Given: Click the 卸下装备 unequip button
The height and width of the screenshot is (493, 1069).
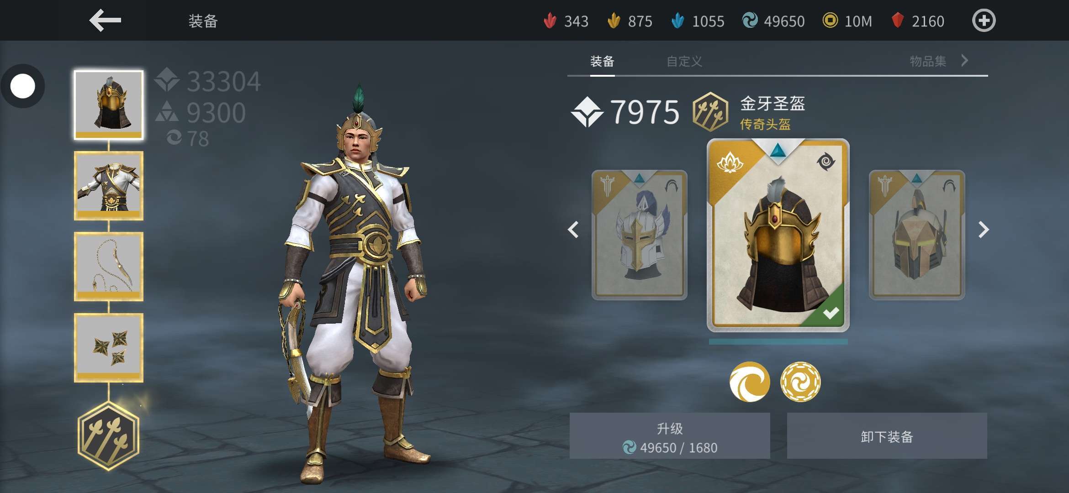Looking at the screenshot, I should pyautogui.click(x=887, y=436).
